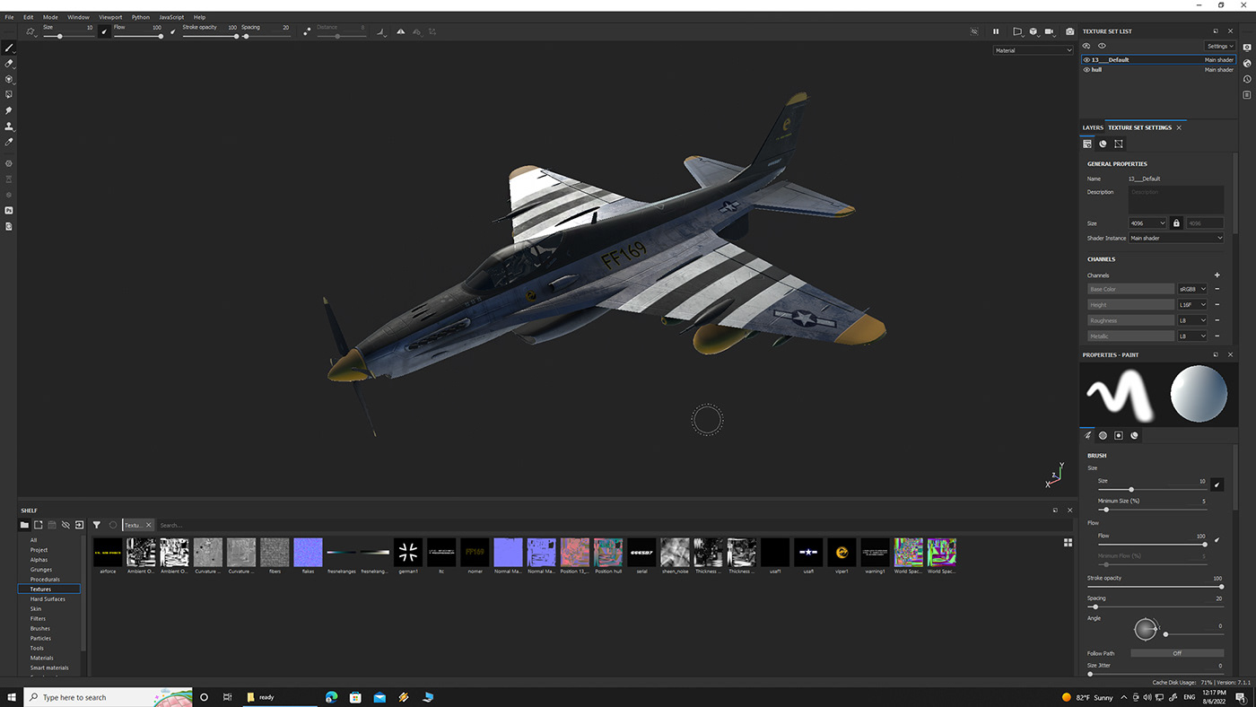Pause the viewport engine rendering
1256x707 pixels.
996,31
